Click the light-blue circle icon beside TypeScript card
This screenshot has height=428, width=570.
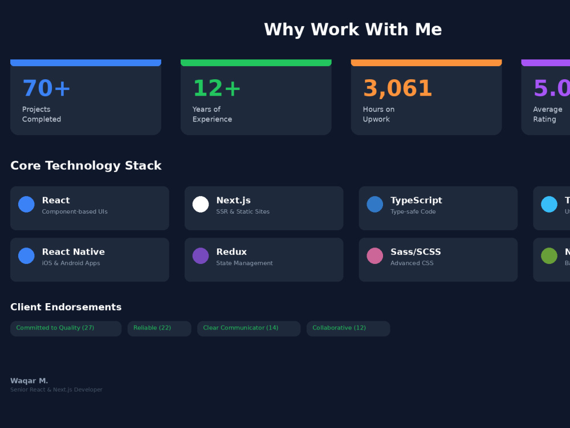tap(549, 204)
